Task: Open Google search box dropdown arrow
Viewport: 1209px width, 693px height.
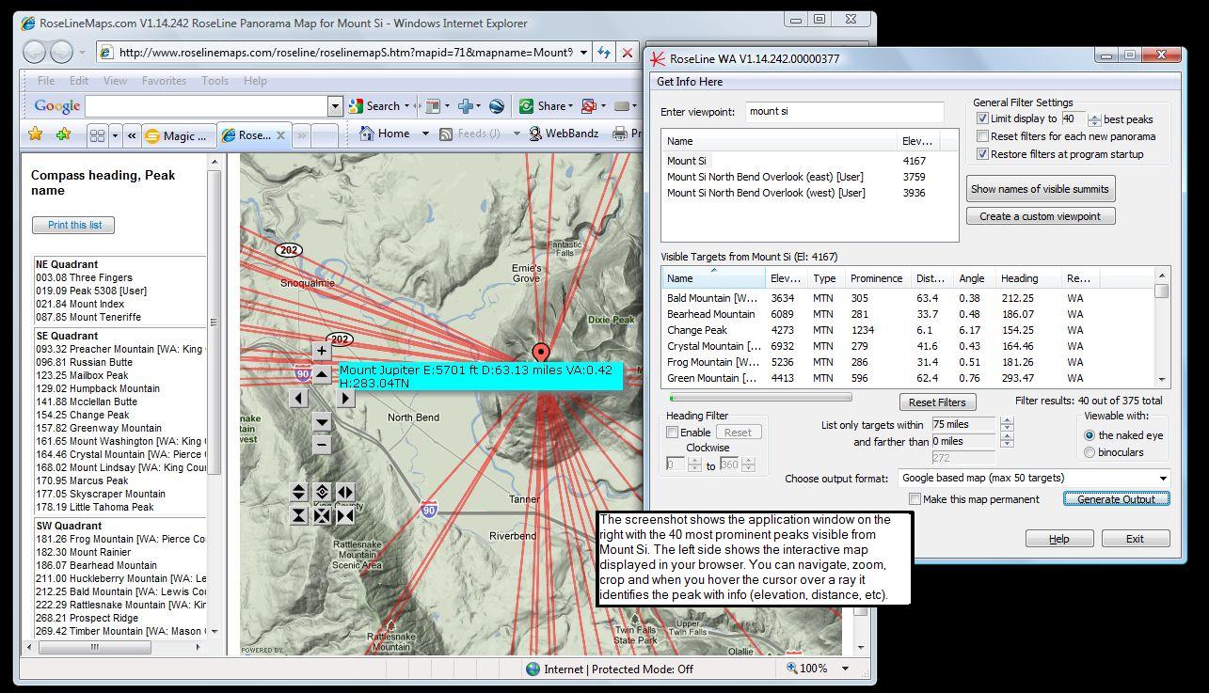Action: tap(335, 106)
